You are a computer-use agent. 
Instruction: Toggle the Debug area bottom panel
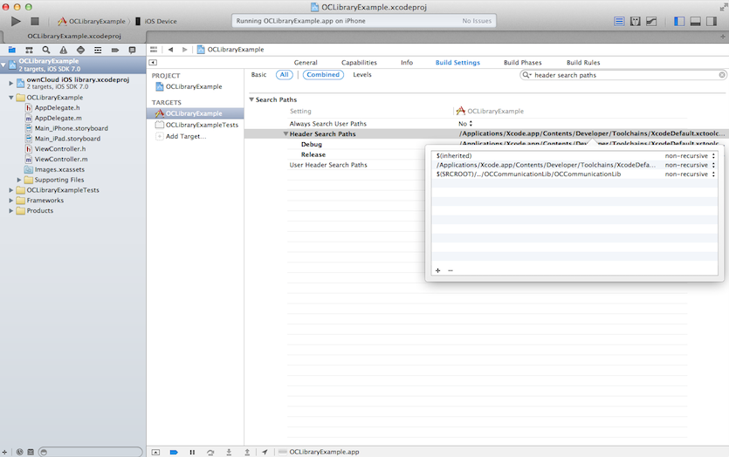click(697, 21)
